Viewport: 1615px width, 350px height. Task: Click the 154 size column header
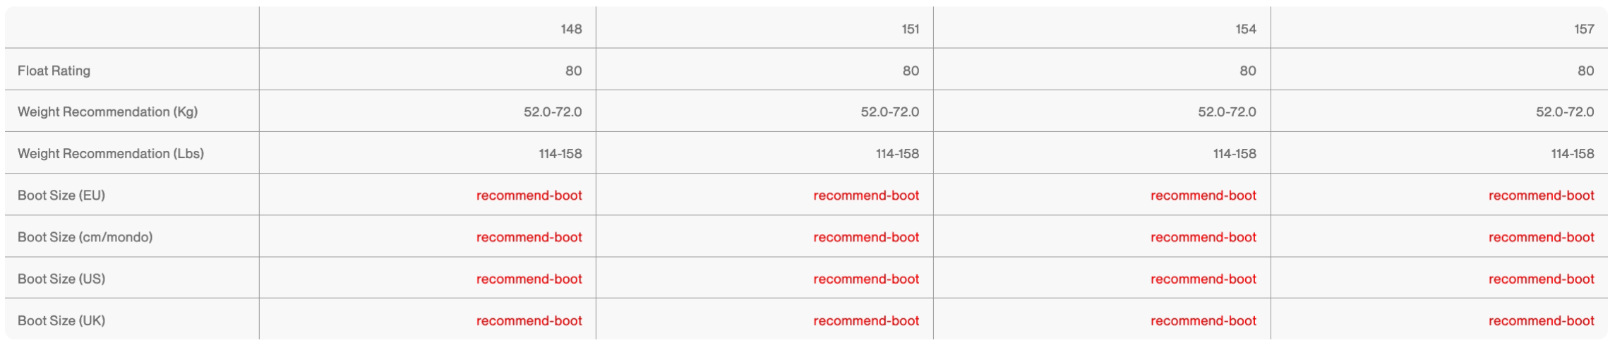[1246, 29]
